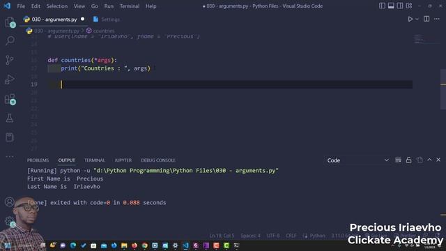Viewport: 446px width, 251px height.
Task: Open Windows Settings gear in taskbar
Action: tap(175, 245)
